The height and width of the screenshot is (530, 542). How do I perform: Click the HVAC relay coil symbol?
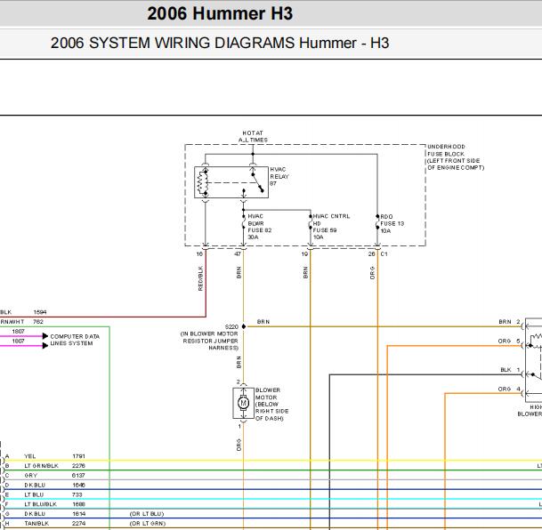coord(202,182)
